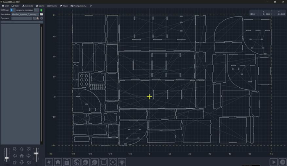Click the lightning bolt reset icon
The height and width of the screenshot is (166, 287).
49,162
